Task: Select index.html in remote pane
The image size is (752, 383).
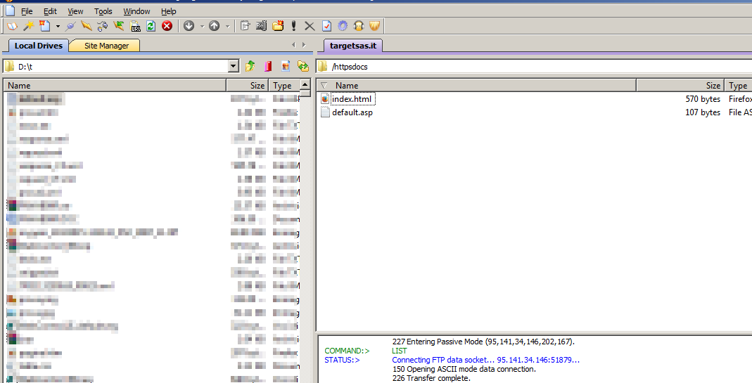Action: (x=352, y=99)
